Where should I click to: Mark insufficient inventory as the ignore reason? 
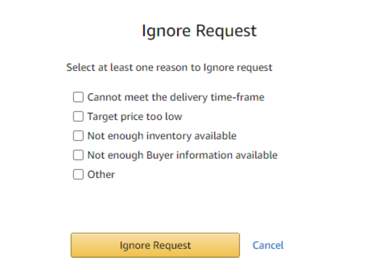tap(78, 136)
